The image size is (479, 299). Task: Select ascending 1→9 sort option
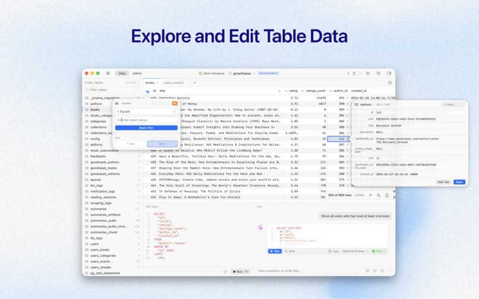tap(130, 144)
